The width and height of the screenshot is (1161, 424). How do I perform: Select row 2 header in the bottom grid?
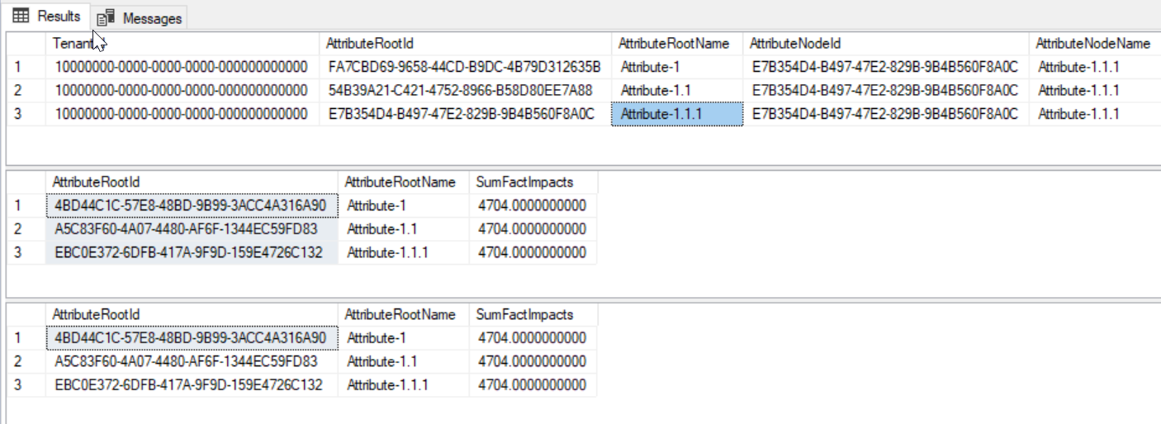click(x=26, y=361)
